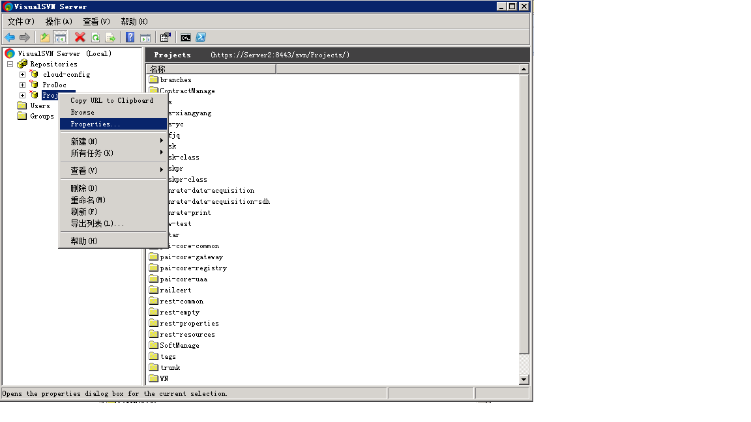Click the vertical scrollbar thumb

[x=524, y=214]
